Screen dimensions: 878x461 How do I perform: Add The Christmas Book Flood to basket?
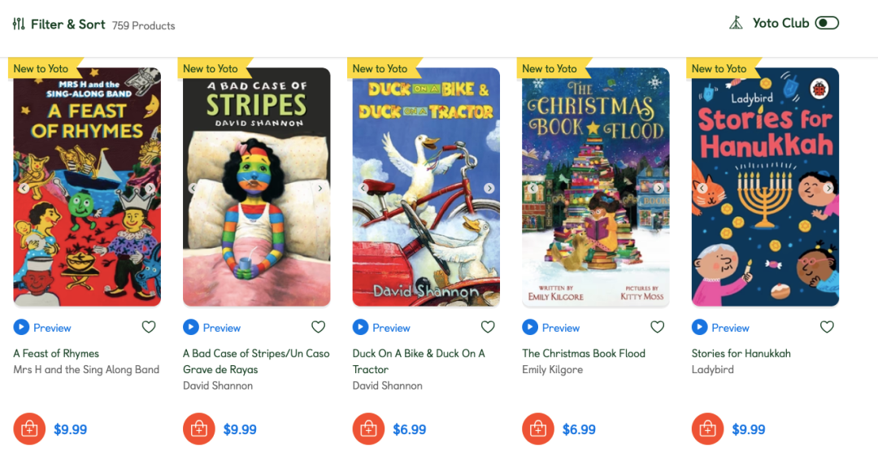click(538, 429)
